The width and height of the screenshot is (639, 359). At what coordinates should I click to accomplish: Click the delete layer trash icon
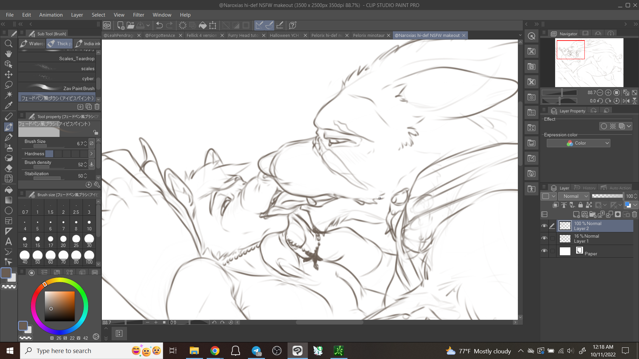[x=634, y=214]
